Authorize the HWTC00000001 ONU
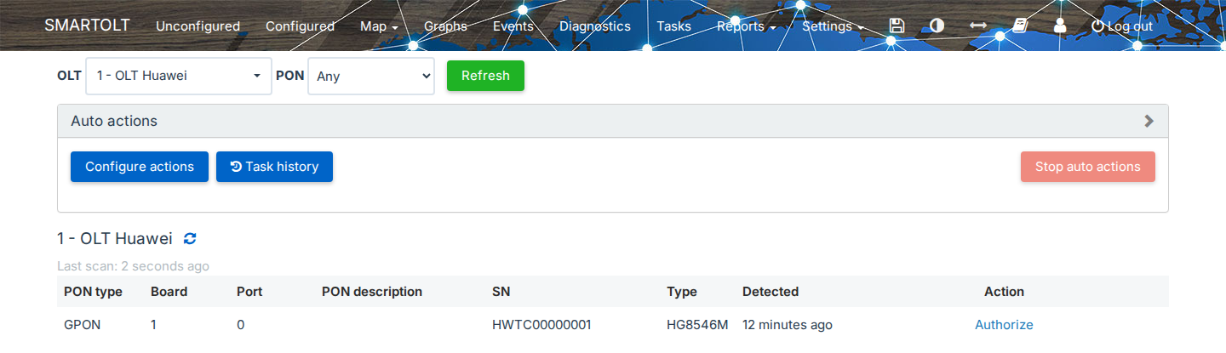The height and width of the screenshot is (353, 1226). 1004,325
